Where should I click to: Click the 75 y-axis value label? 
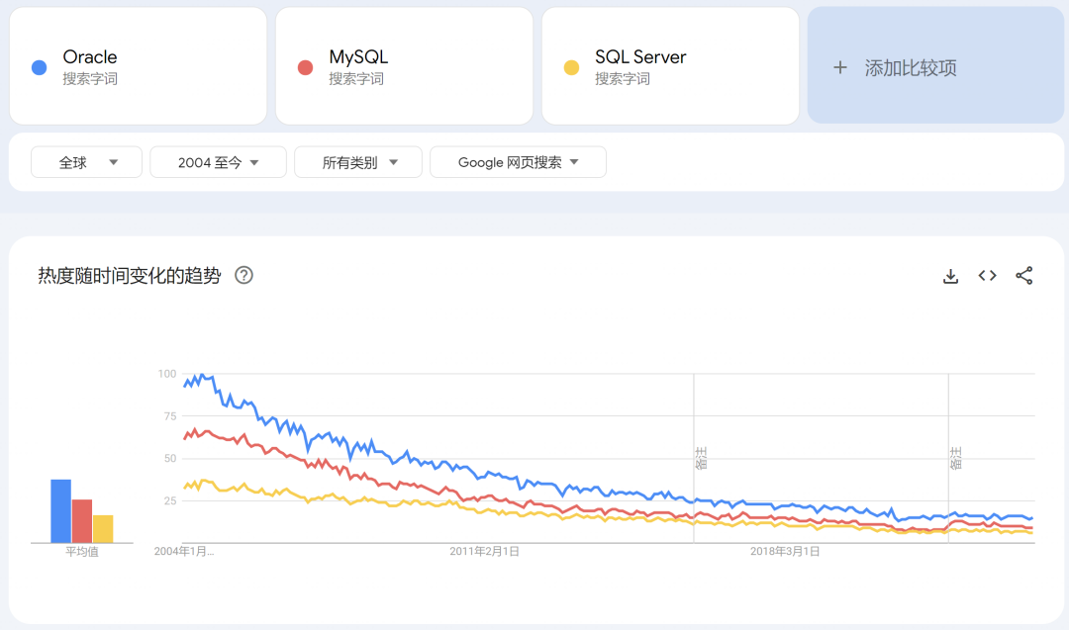point(170,416)
